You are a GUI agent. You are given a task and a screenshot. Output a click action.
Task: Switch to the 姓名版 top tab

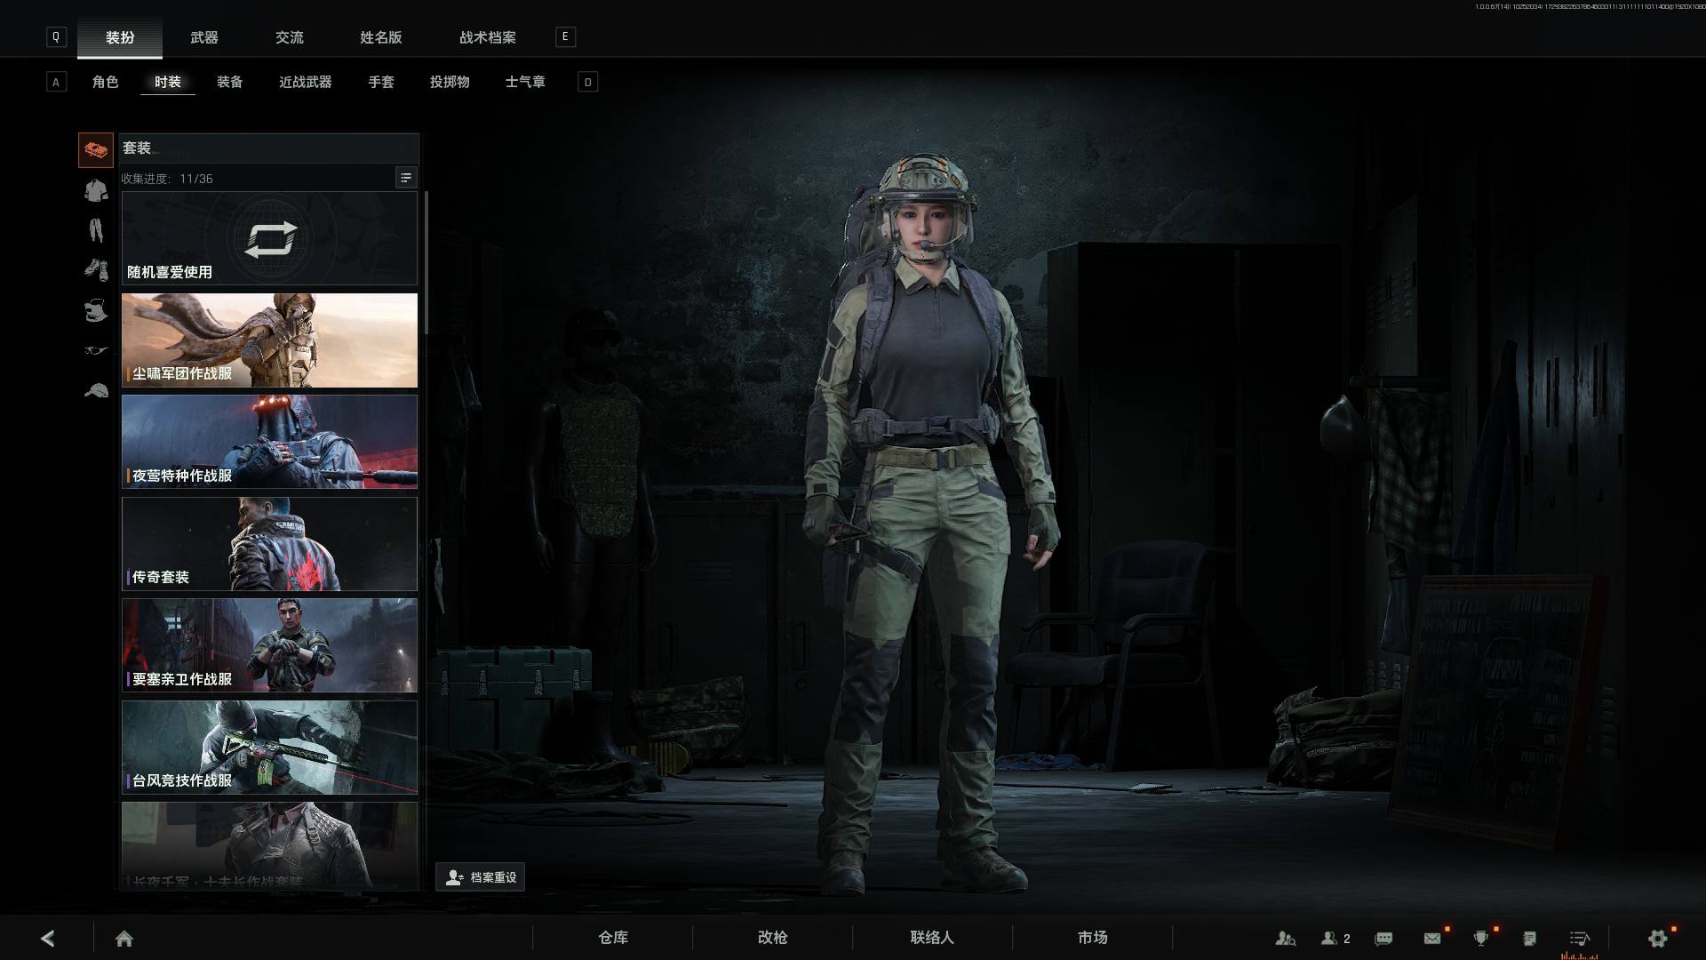(x=381, y=37)
